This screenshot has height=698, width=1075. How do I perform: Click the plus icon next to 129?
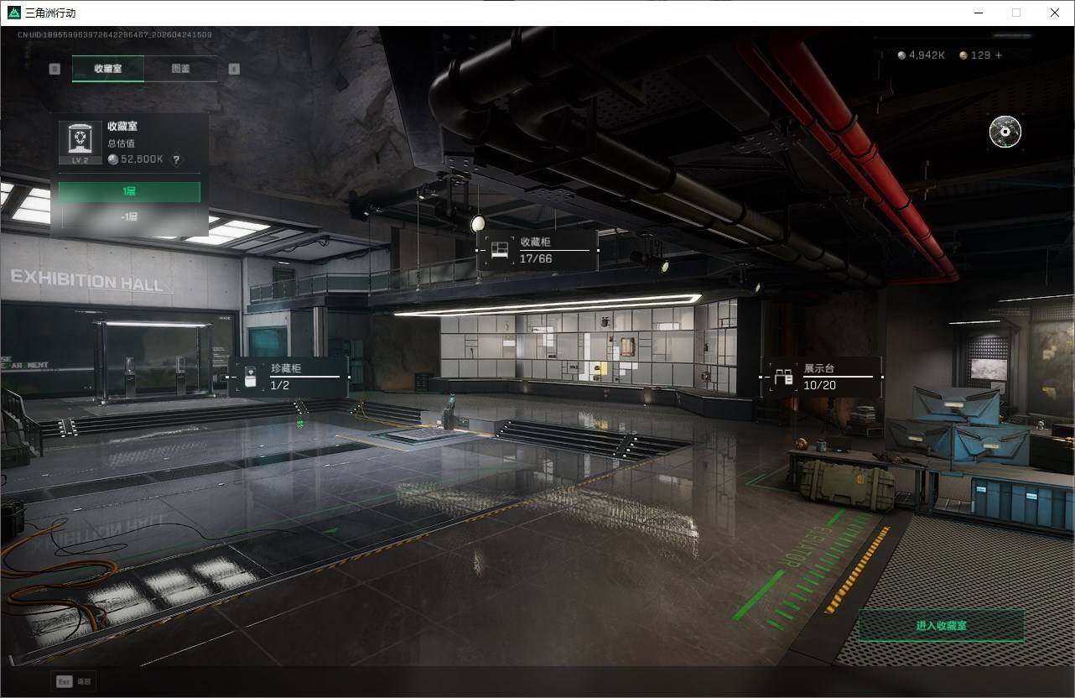998,55
